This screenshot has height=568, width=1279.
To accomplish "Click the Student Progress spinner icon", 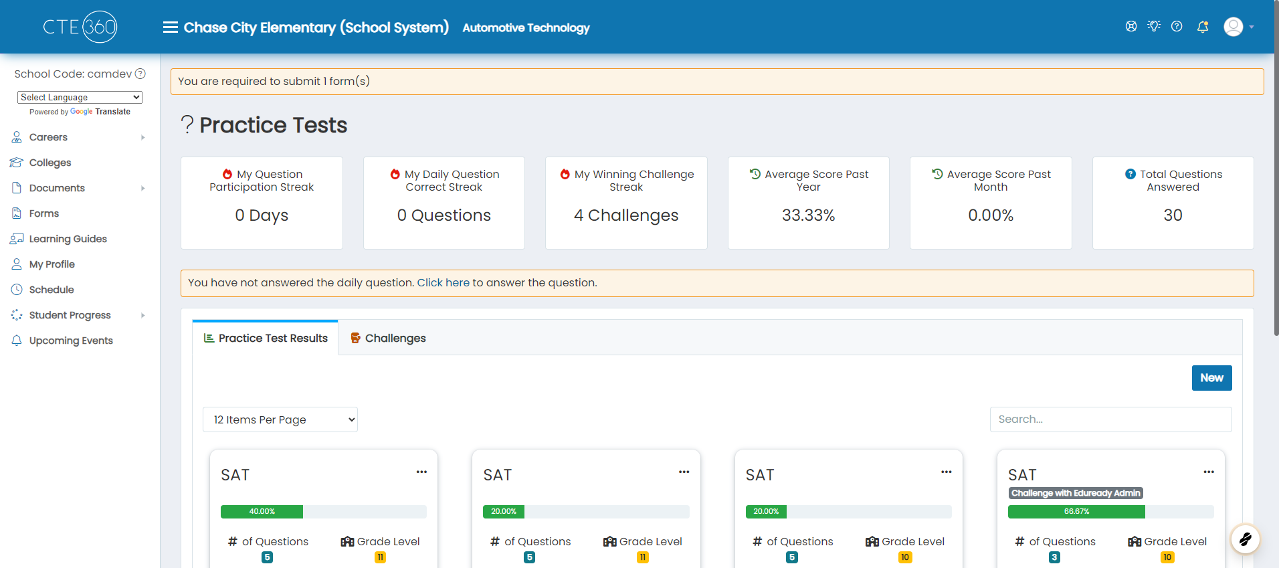I will (17, 315).
